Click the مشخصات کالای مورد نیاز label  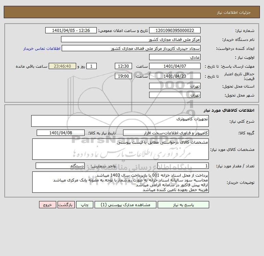click(232, 149)
